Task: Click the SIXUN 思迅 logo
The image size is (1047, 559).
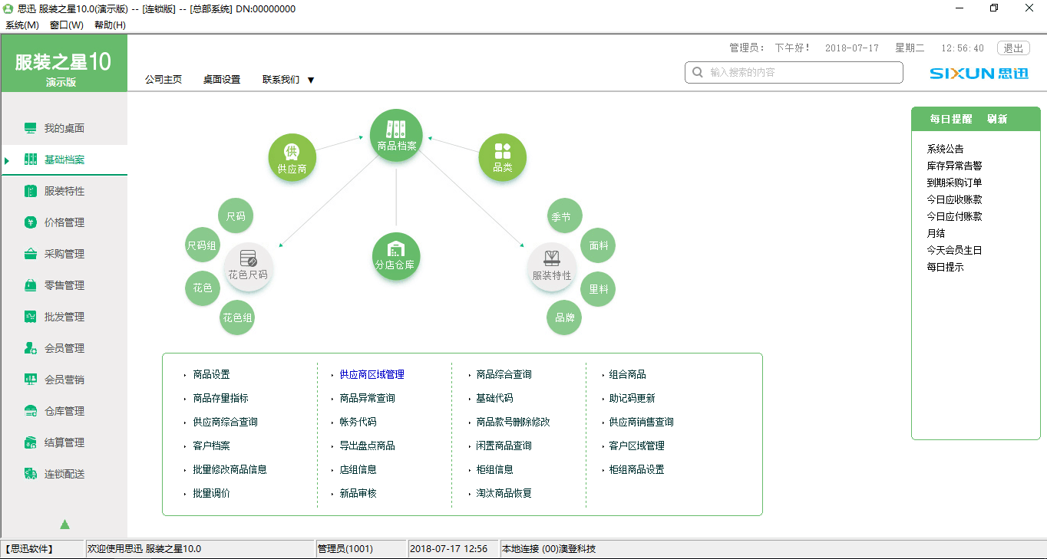Action: (979, 74)
